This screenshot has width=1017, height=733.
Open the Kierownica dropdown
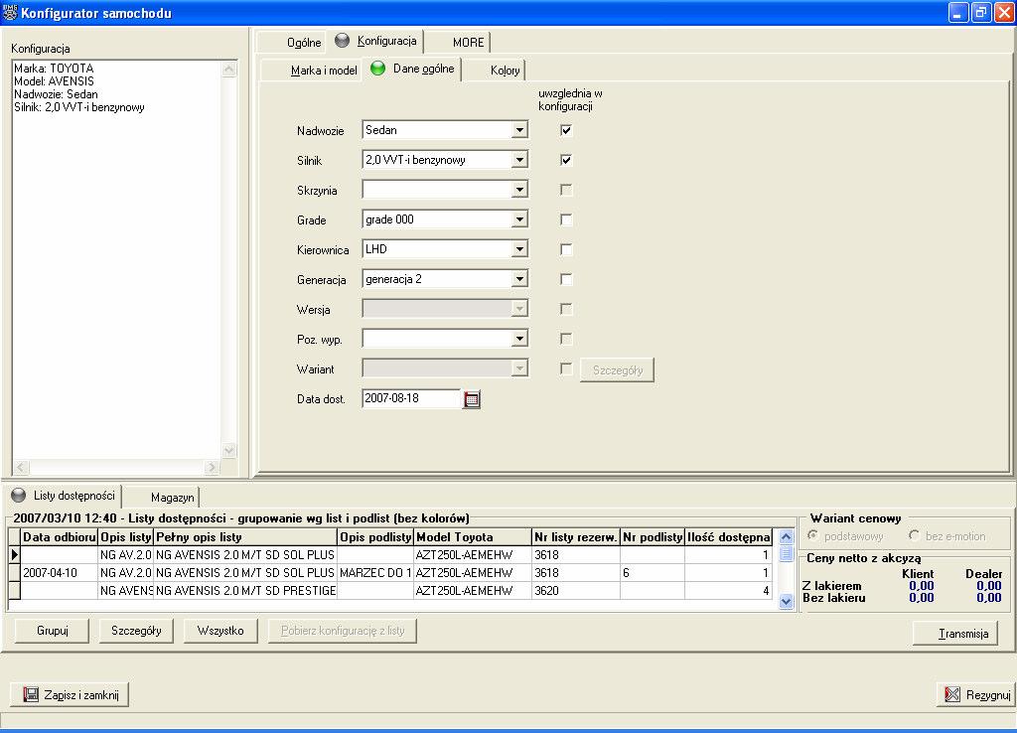(518, 249)
